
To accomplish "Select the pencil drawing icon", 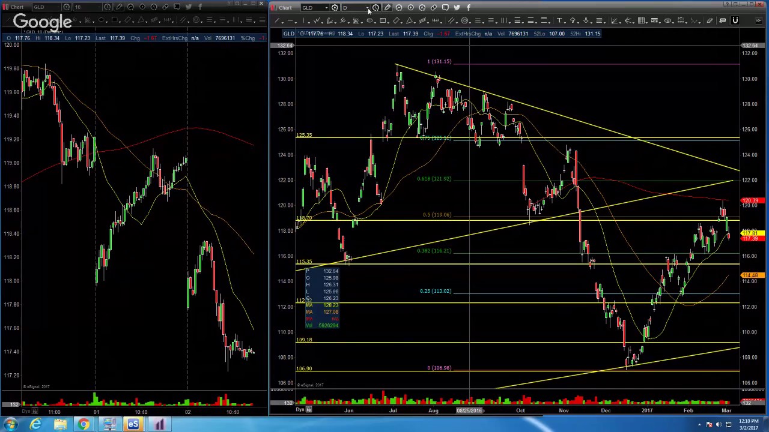I will (388, 8).
